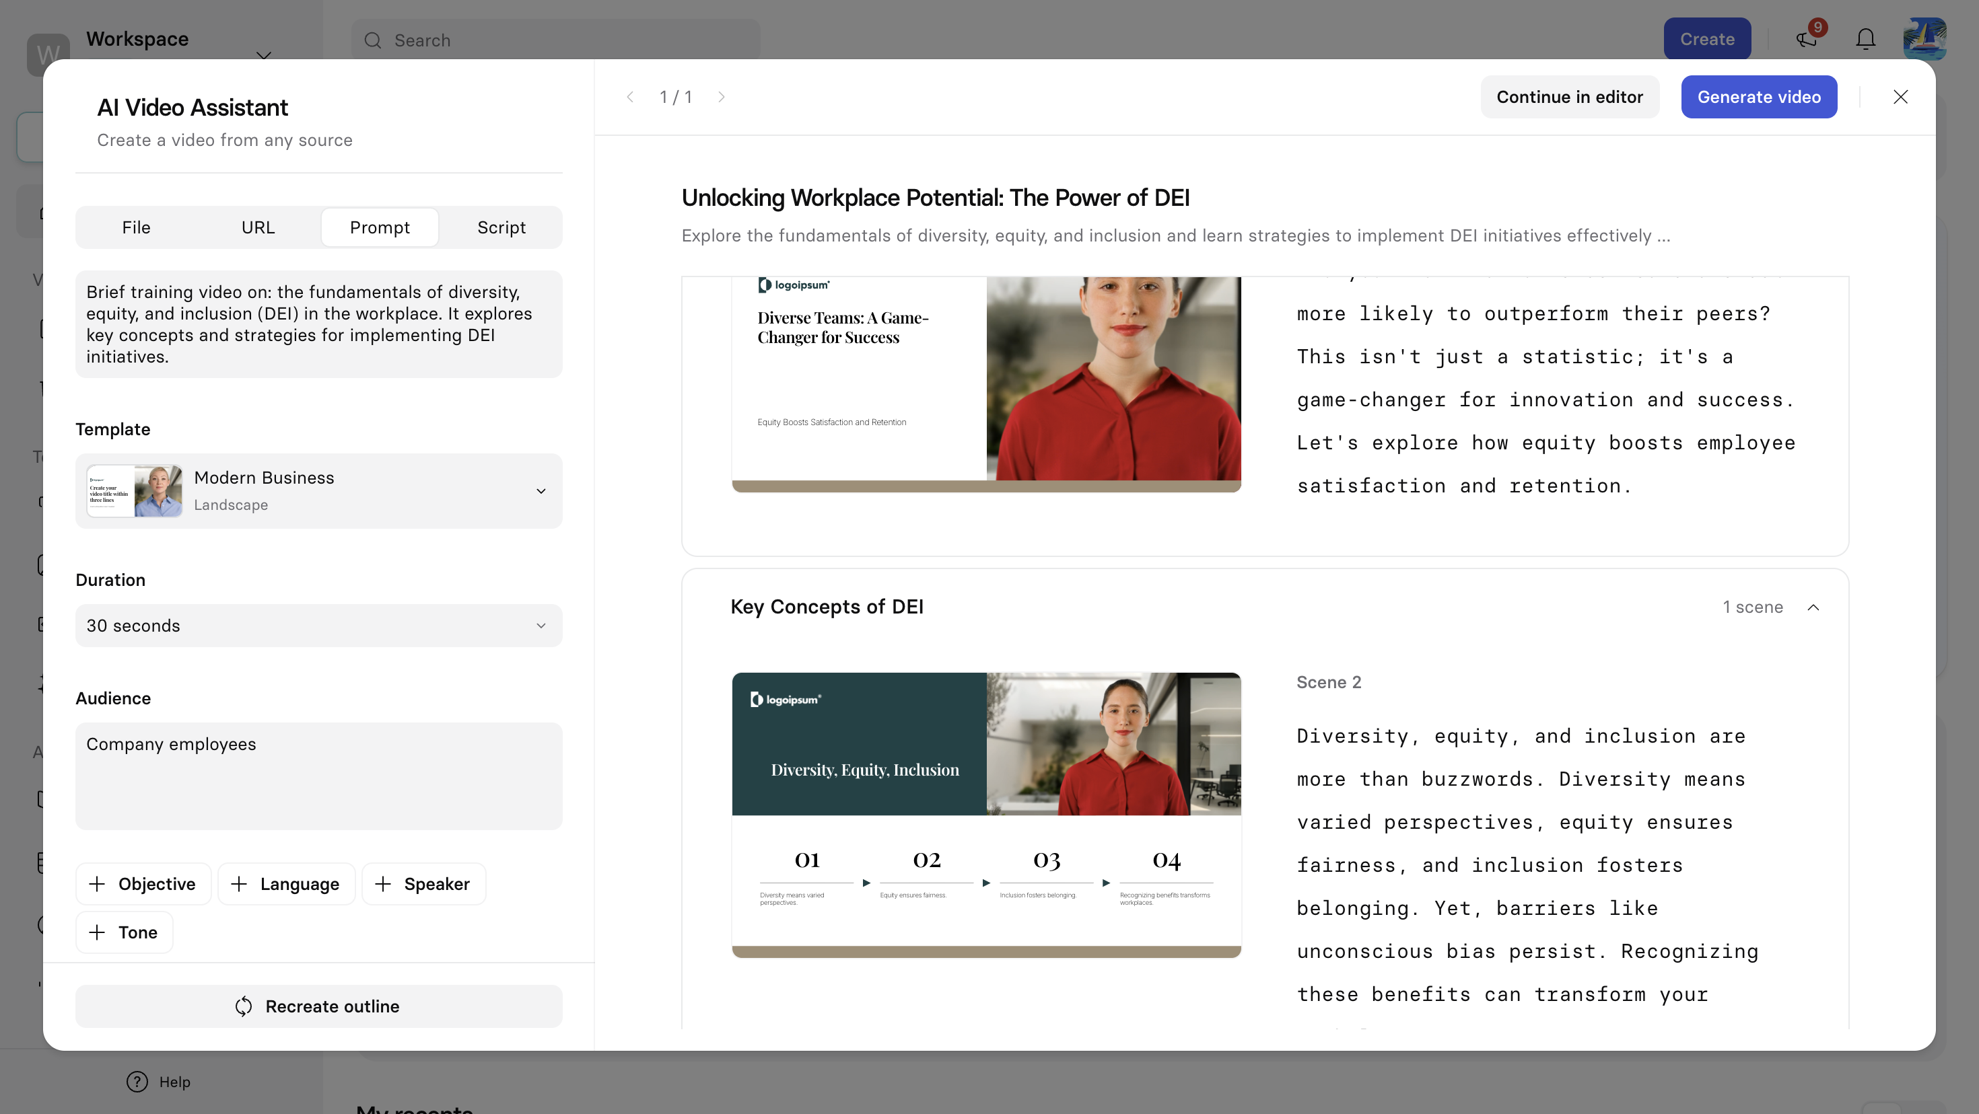Image resolution: width=1979 pixels, height=1114 pixels.
Task: Click the Help question mark icon
Action: click(137, 1081)
